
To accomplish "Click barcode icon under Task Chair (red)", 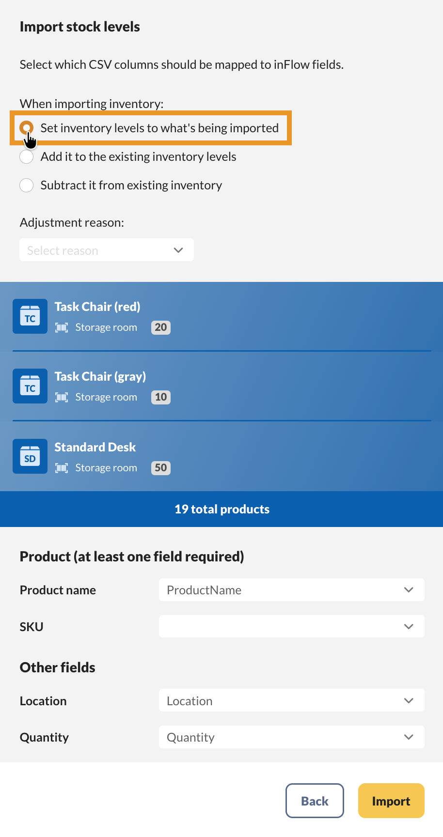I will [x=62, y=327].
